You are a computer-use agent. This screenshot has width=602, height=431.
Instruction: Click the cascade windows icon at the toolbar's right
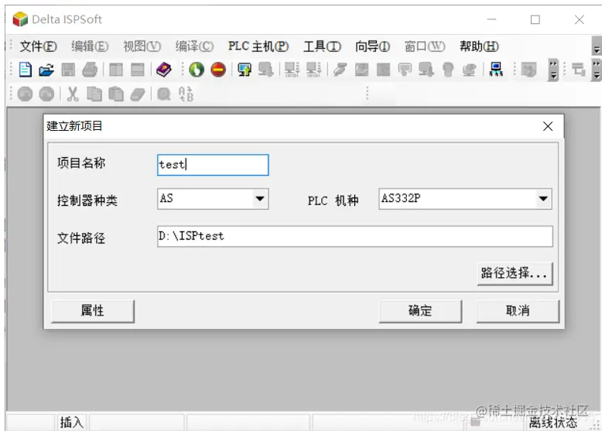tap(579, 70)
